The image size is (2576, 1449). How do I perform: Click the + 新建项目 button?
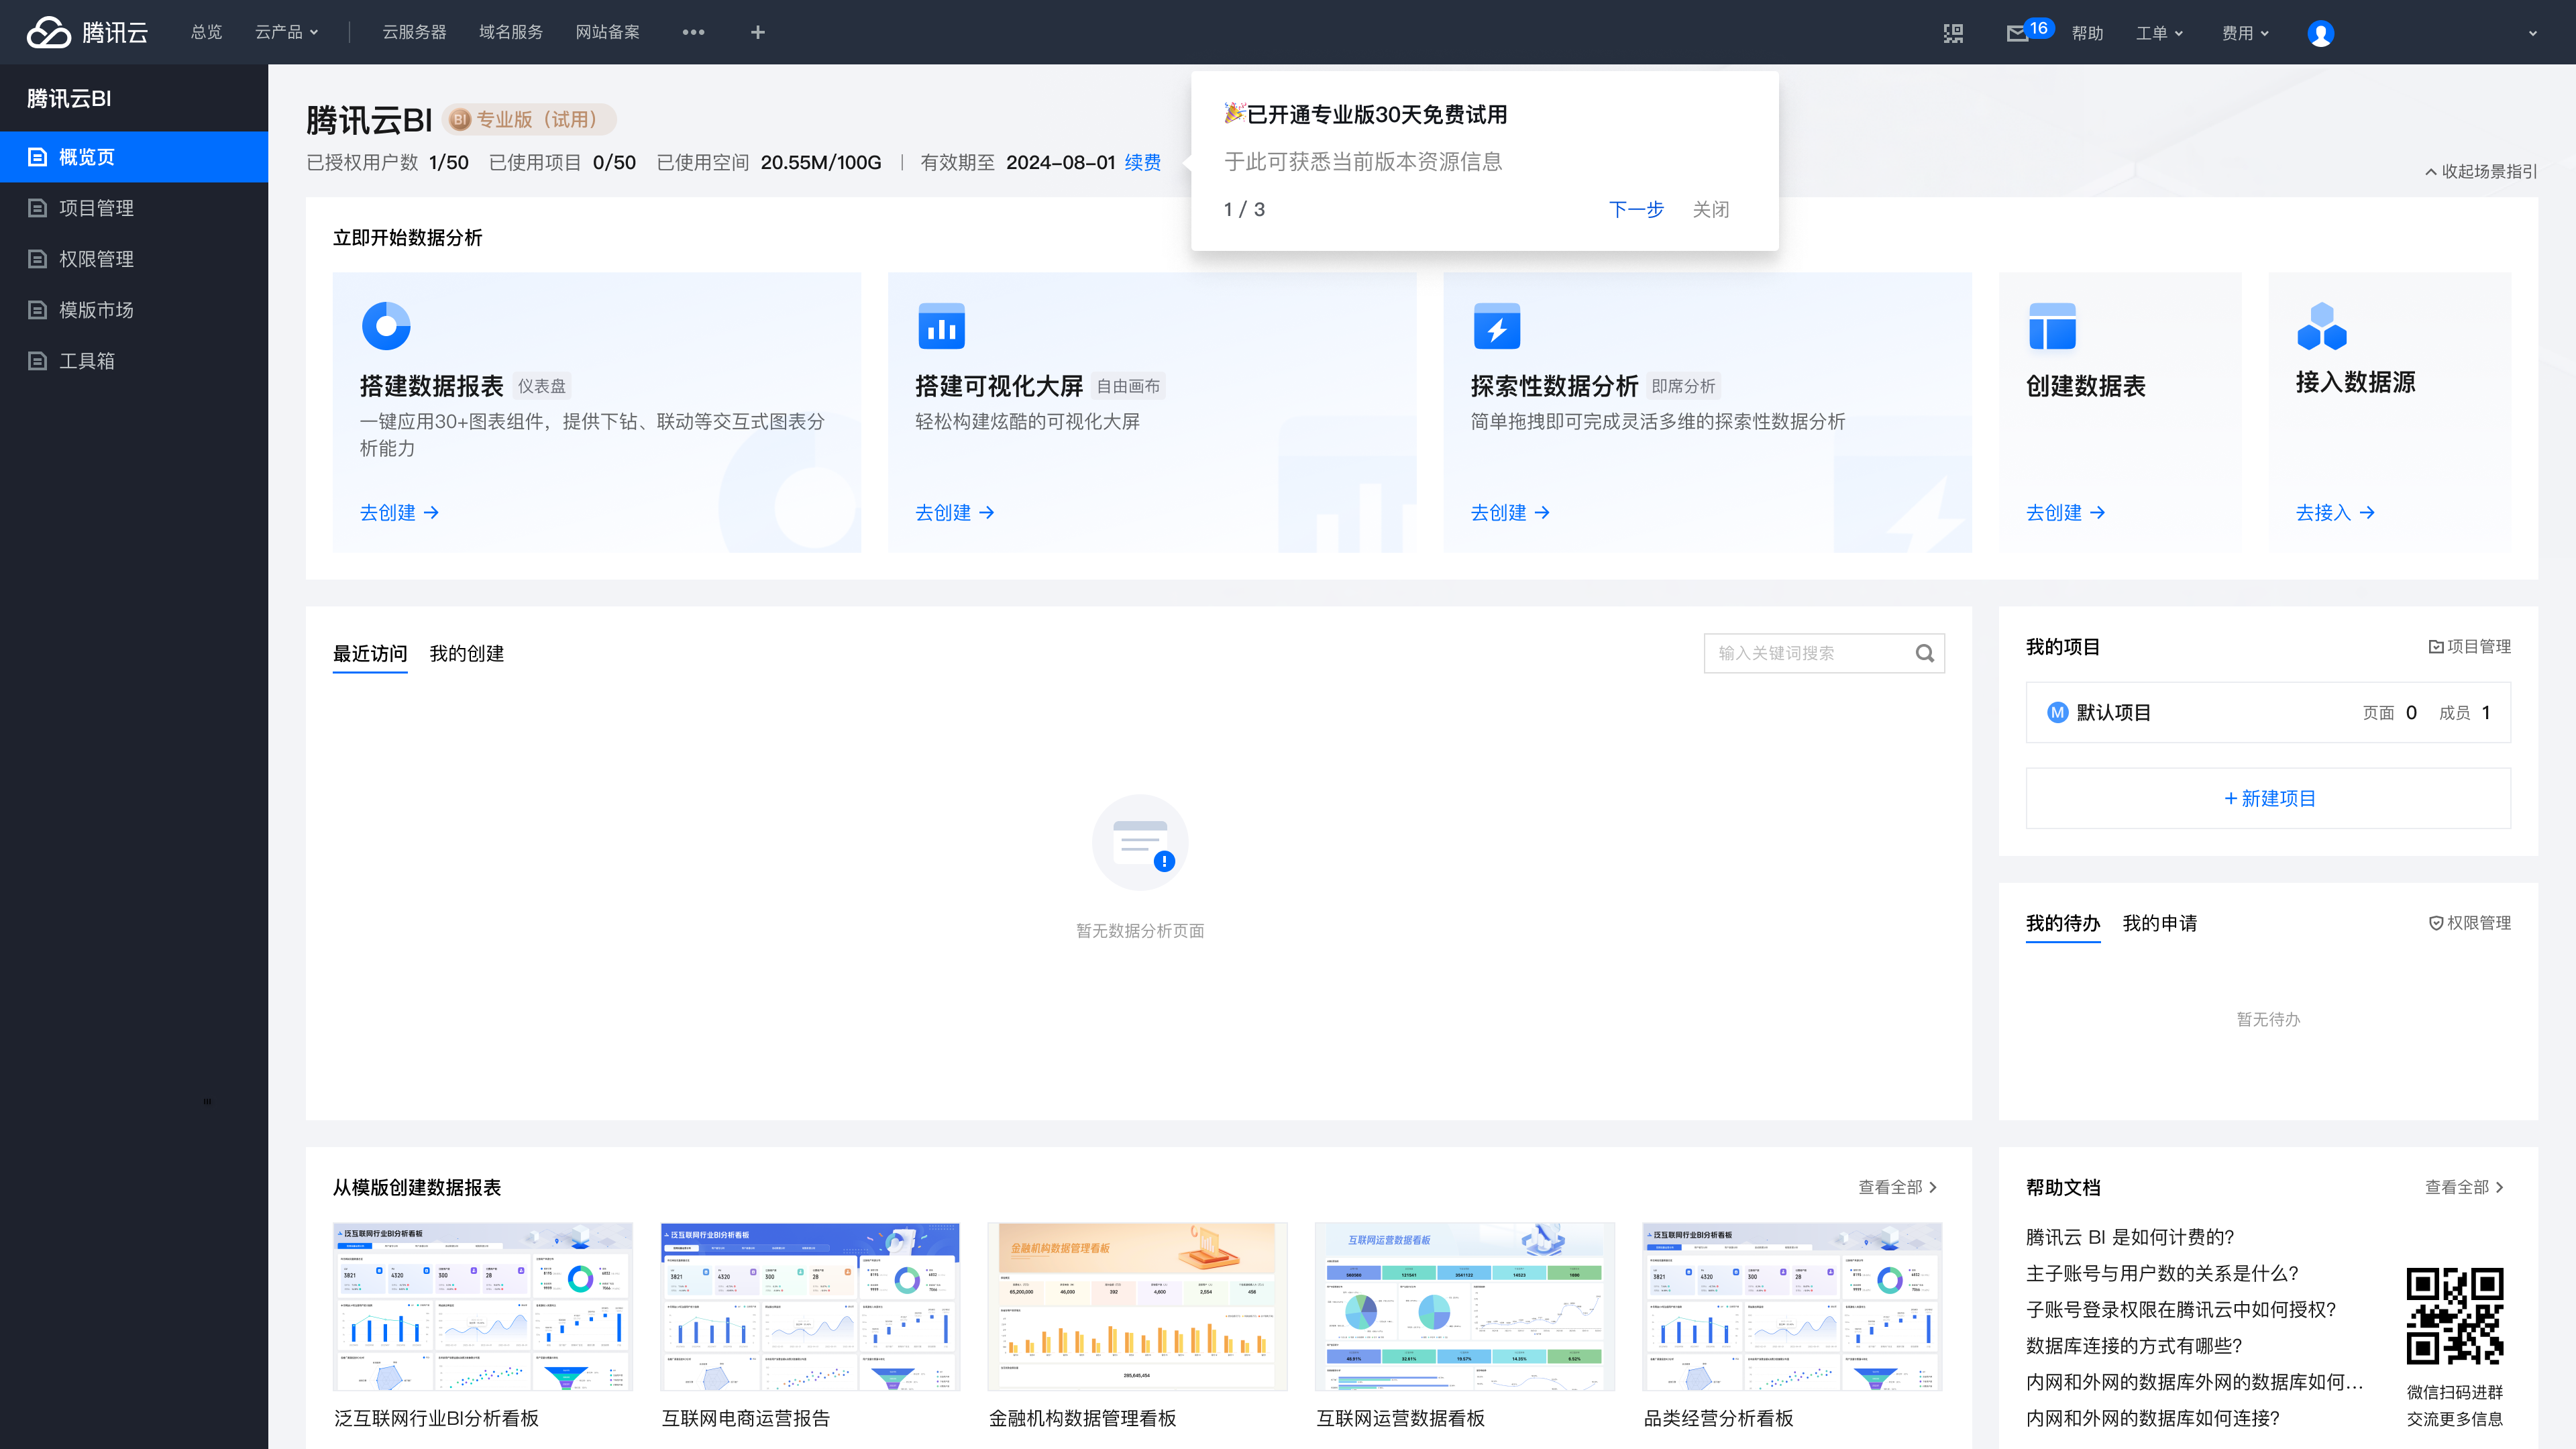(2268, 798)
